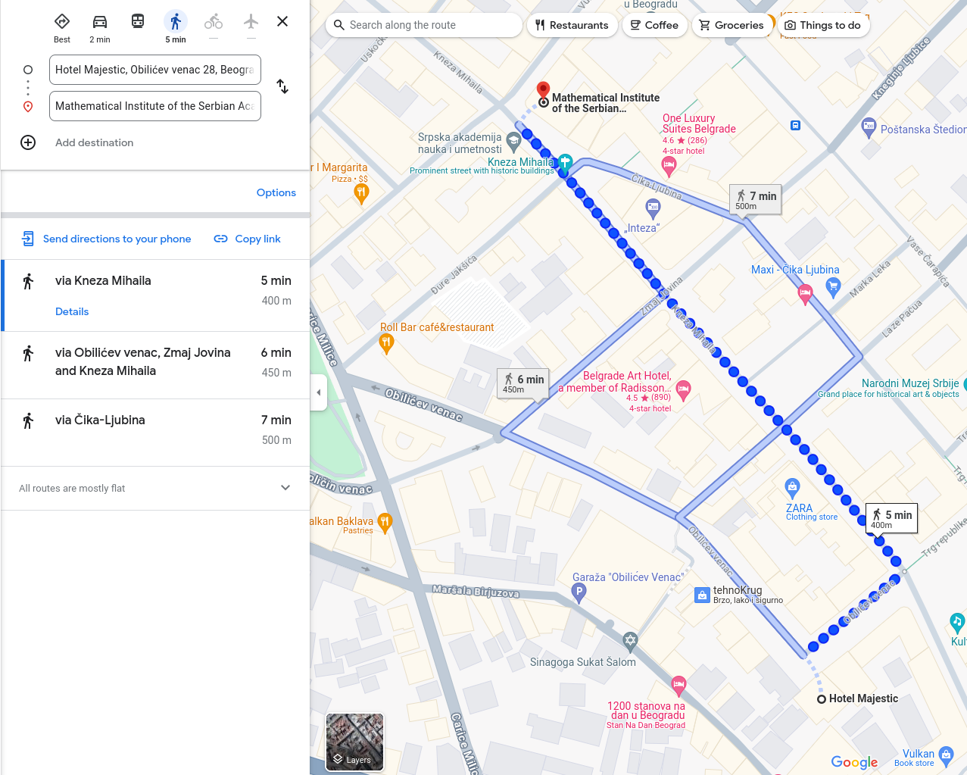Screen dimensions: 967x775
Task: Click the Margarita pizza restaurant pin
Action: 361,193
